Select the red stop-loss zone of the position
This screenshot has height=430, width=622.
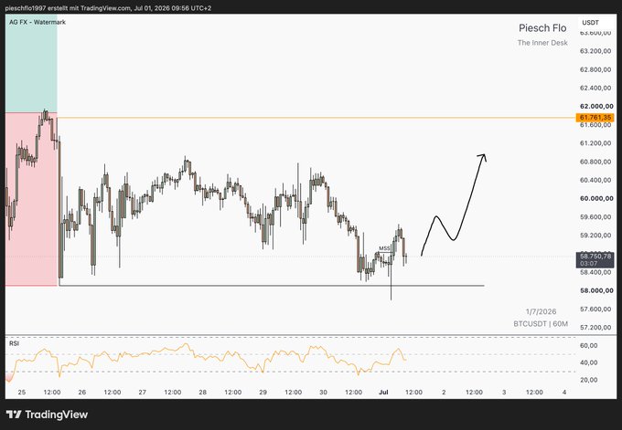(x=31, y=199)
